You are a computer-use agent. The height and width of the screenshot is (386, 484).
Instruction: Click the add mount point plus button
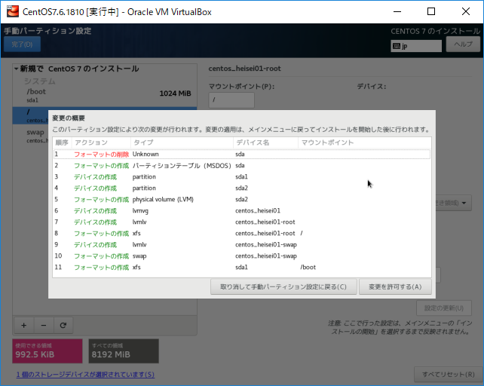[24, 325]
